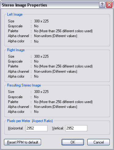Click the Resulting Stereo Image heading
Screen dimensions: 114x150
click(24, 85)
